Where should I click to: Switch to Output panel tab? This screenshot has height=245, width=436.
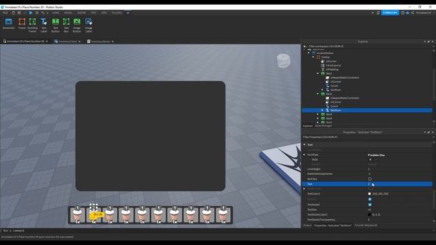tap(307, 225)
